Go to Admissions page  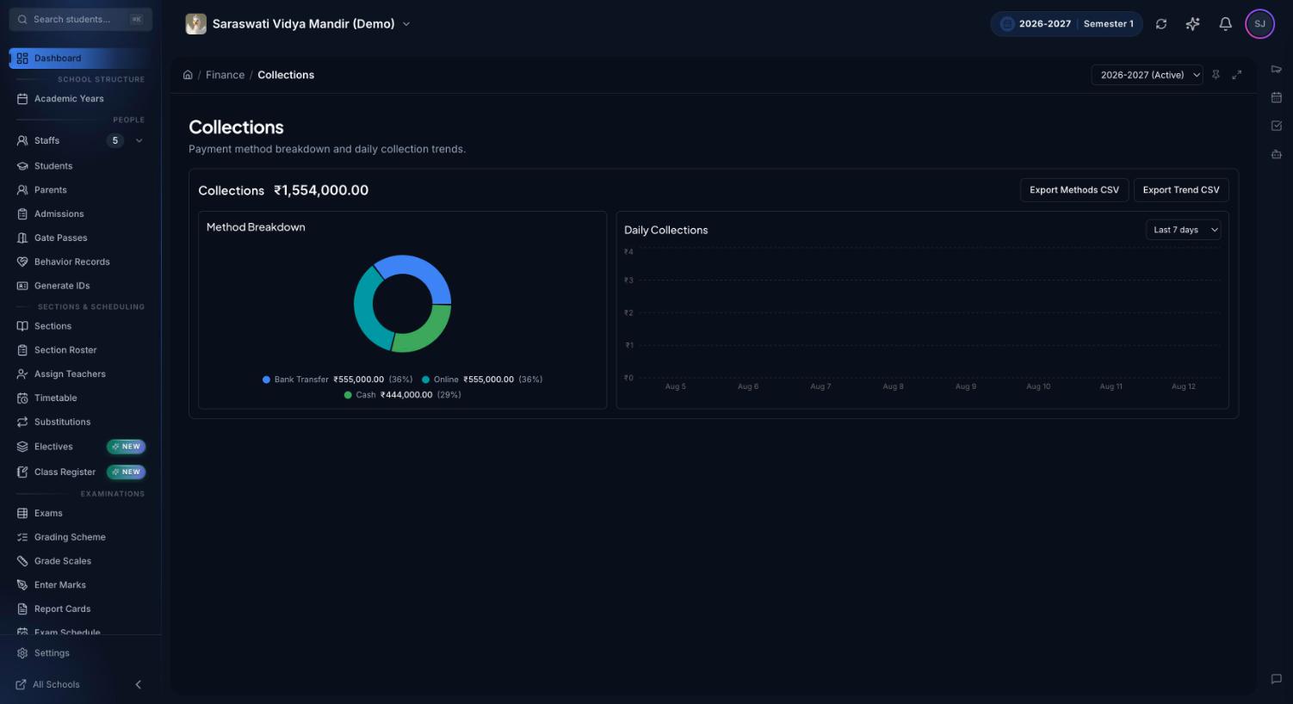pos(80,214)
